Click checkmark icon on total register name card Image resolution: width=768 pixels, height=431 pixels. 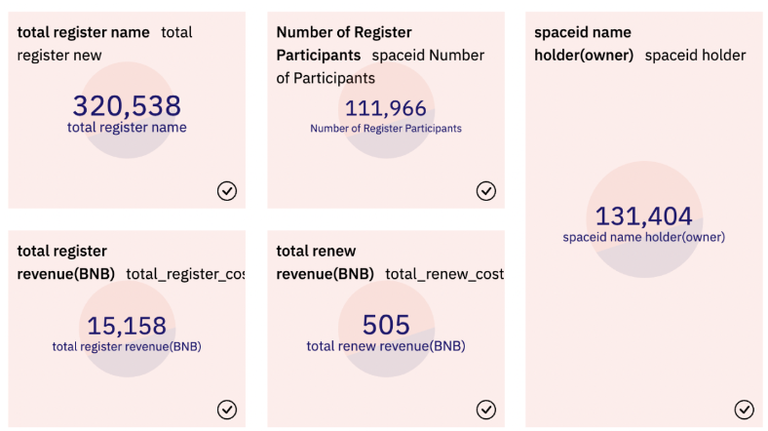pos(227,191)
